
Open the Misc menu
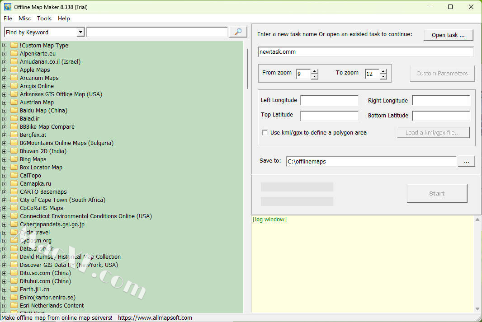coord(24,19)
